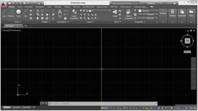Click the Text annotation tool
Viewport: 198px width, 111px height.
click(60, 13)
